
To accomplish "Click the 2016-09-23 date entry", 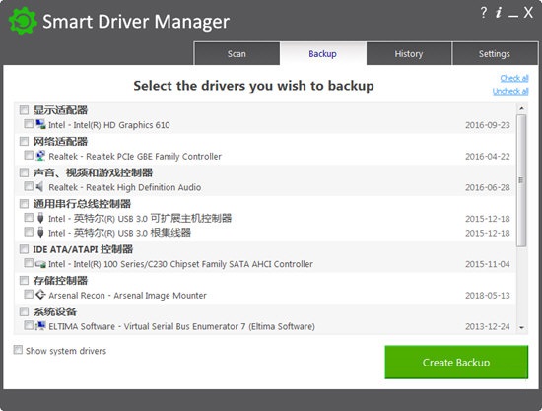I will [488, 125].
